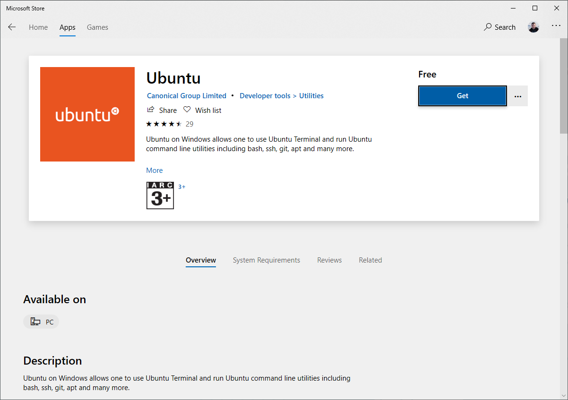Image resolution: width=568 pixels, height=400 pixels.
Task: Go back with the back arrow
Action: point(12,27)
